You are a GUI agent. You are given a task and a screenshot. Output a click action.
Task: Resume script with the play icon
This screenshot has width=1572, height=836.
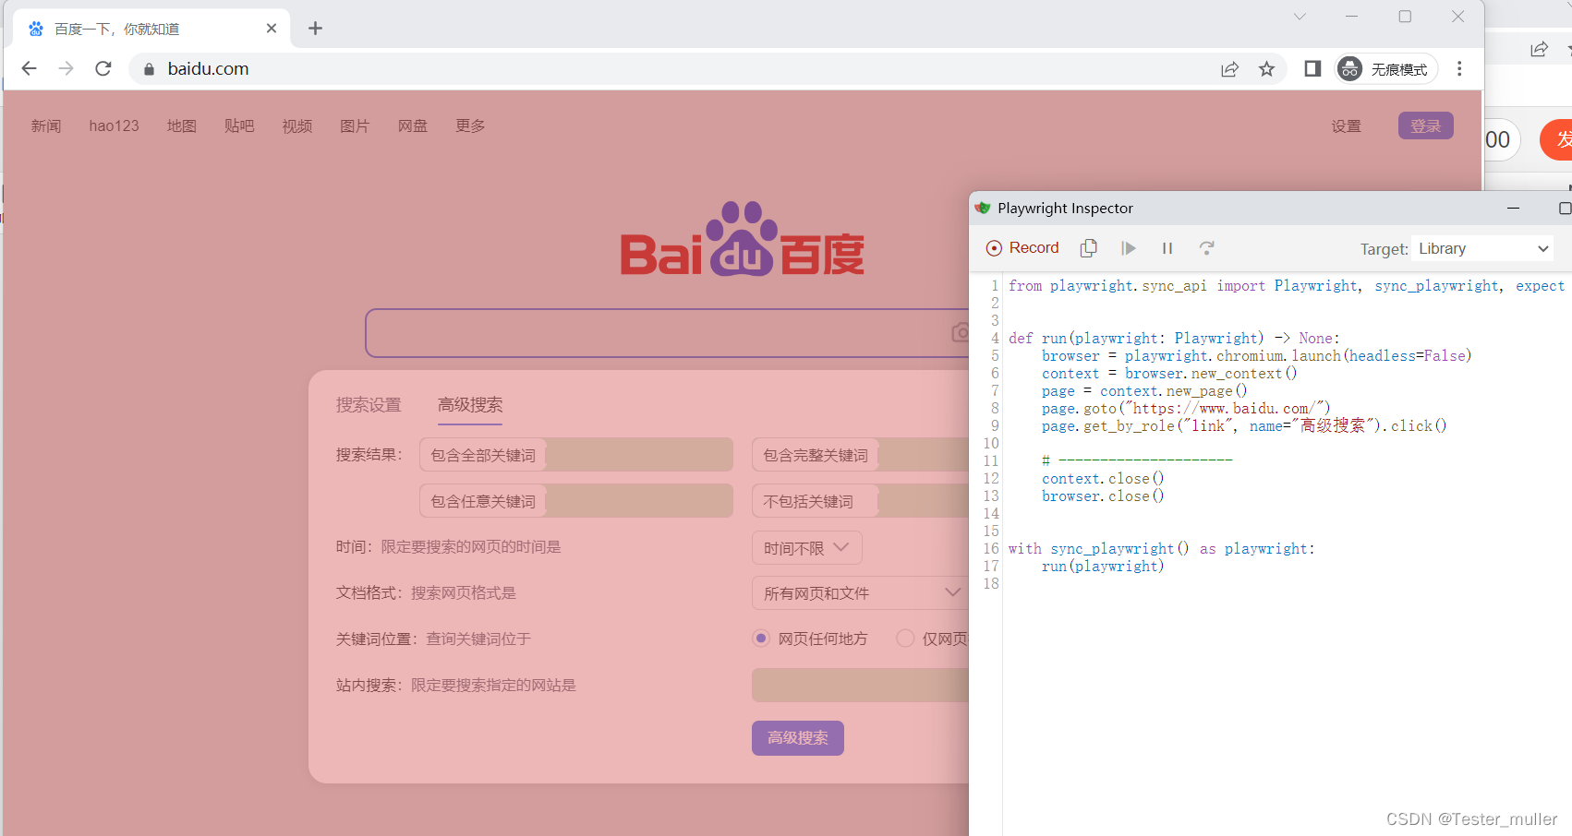point(1128,248)
